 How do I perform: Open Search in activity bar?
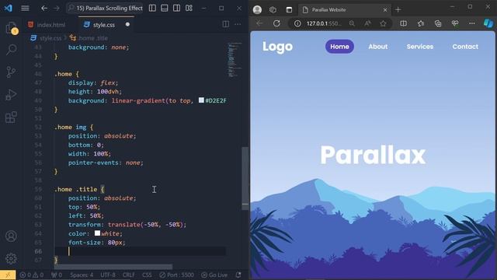(11, 50)
